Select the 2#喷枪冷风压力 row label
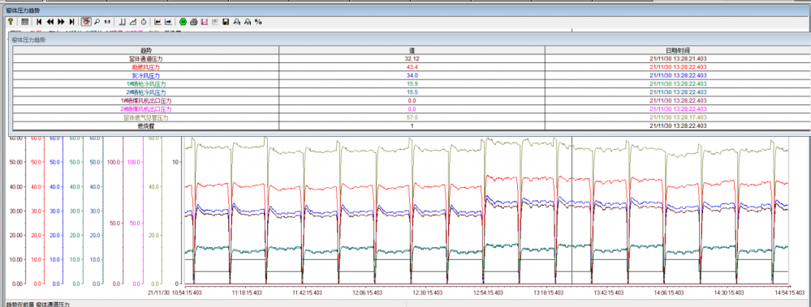Screen dimensions: 811x307 [x=146, y=92]
